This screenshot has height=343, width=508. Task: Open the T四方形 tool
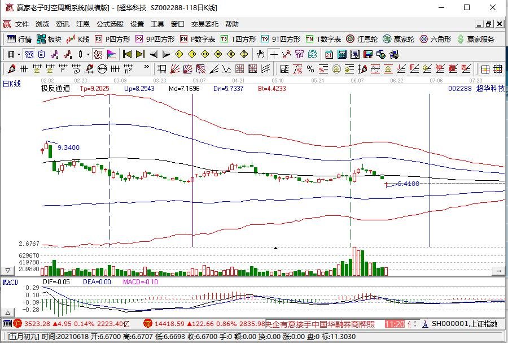pyautogui.click(x=238, y=39)
